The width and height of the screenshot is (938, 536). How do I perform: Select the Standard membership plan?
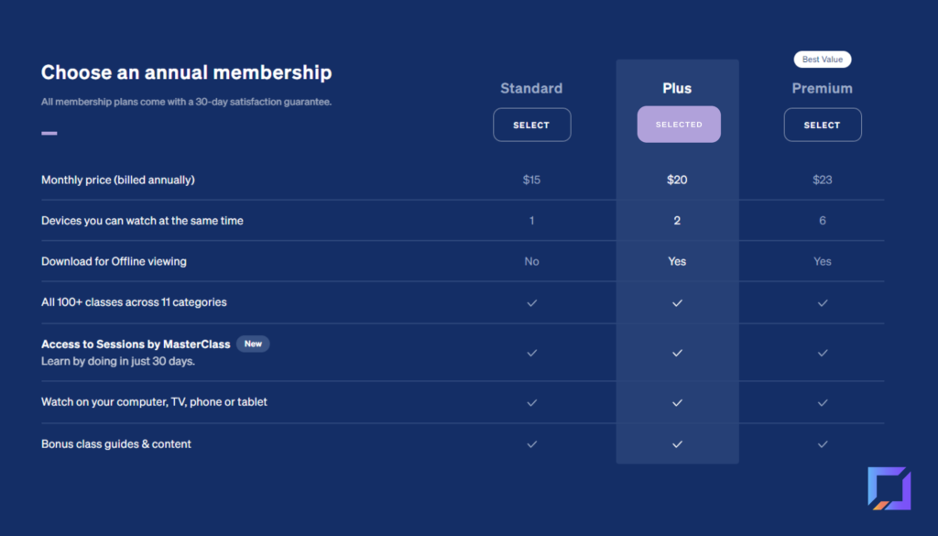click(x=531, y=125)
